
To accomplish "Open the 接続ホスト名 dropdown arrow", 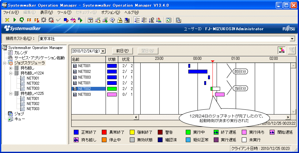I will (292, 39).
